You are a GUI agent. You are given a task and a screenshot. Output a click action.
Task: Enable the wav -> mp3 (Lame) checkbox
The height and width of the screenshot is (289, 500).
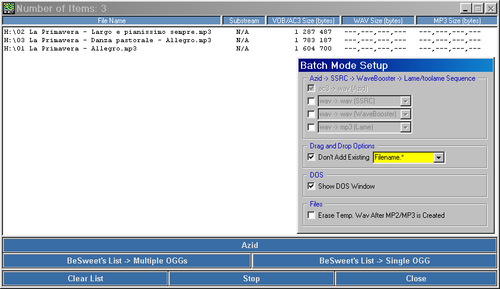point(311,127)
